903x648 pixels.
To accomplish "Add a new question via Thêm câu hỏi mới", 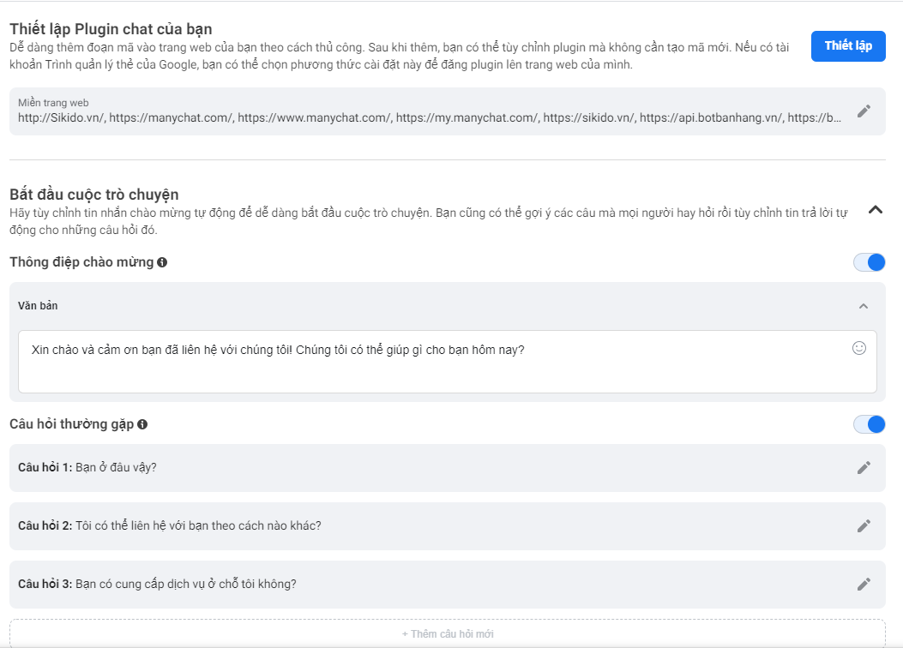I will (448, 633).
